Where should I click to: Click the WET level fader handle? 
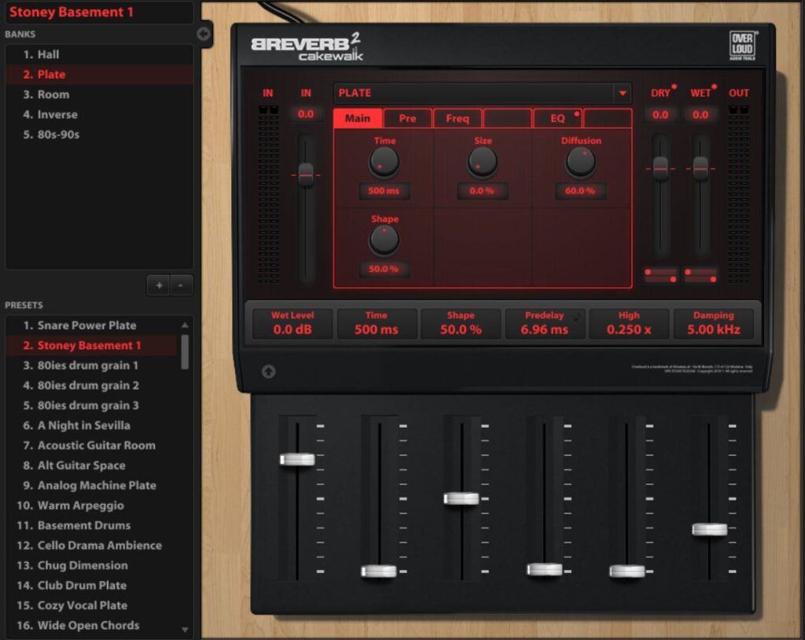(x=700, y=168)
